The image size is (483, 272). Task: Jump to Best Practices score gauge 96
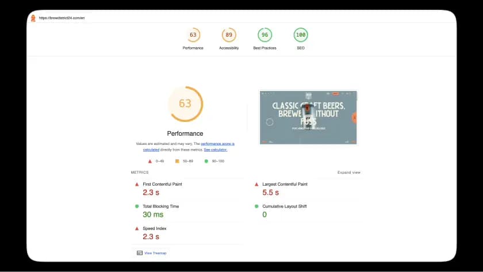pos(264,35)
